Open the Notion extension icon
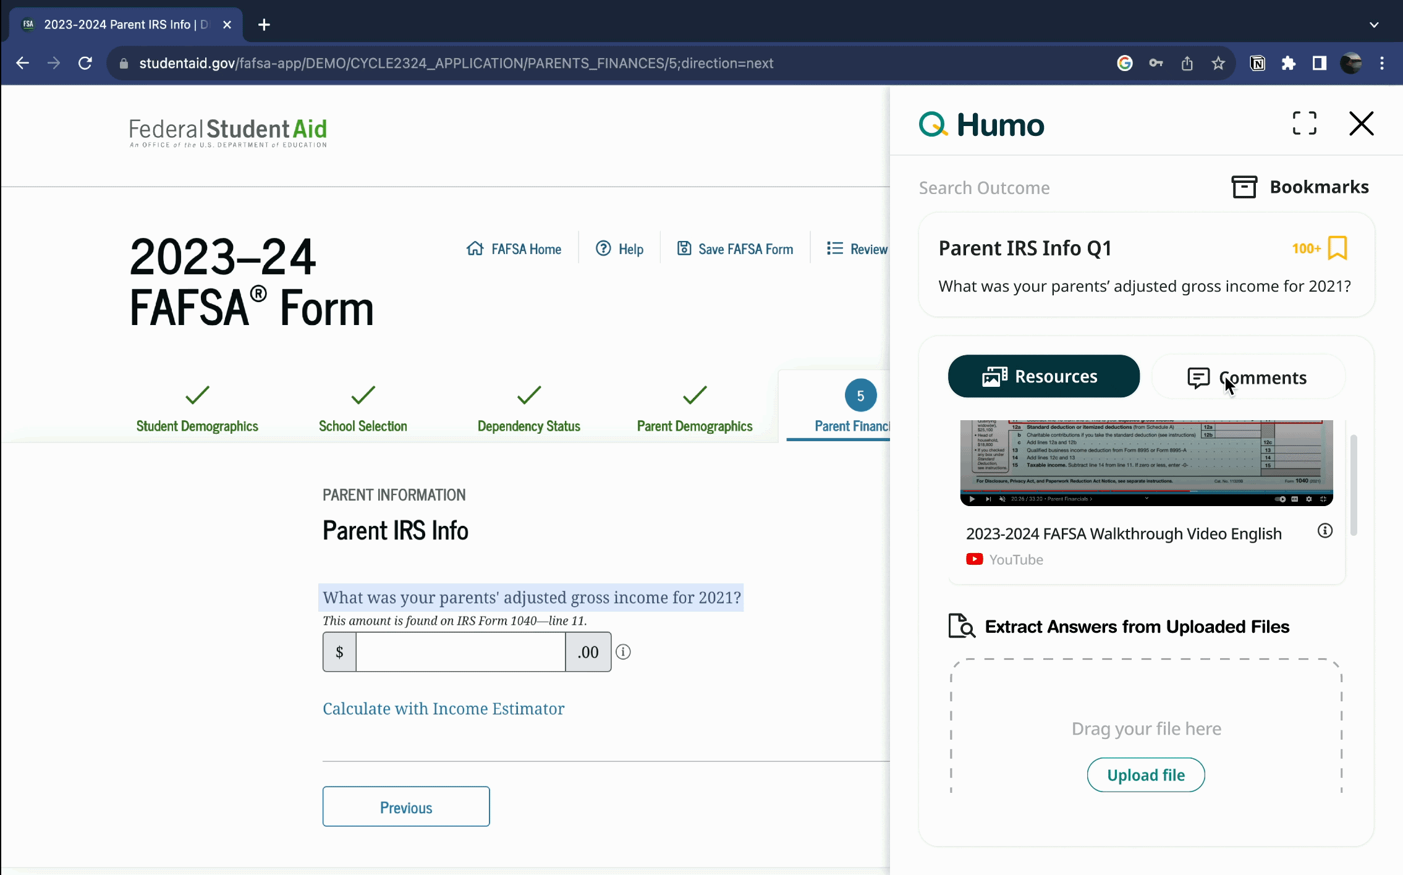Image resolution: width=1403 pixels, height=875 pixels. click(1258, 63)
